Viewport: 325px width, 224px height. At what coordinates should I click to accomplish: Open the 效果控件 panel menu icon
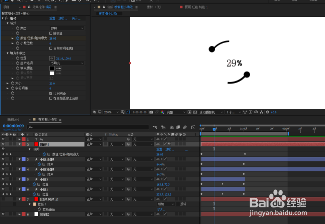[55, 7]
